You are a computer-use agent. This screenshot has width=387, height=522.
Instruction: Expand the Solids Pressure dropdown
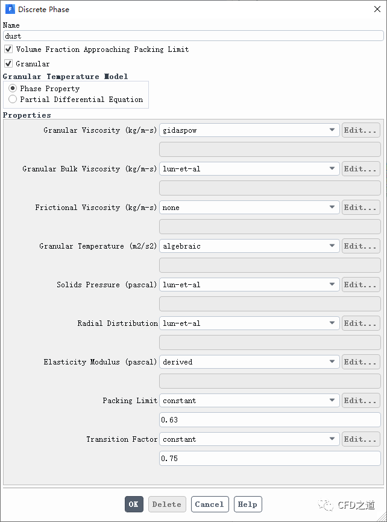[249, 285]
